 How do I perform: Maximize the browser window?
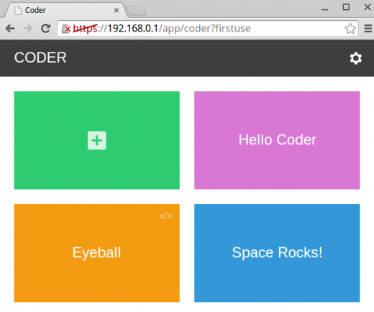pyautogui.click(x=346, y=7)
